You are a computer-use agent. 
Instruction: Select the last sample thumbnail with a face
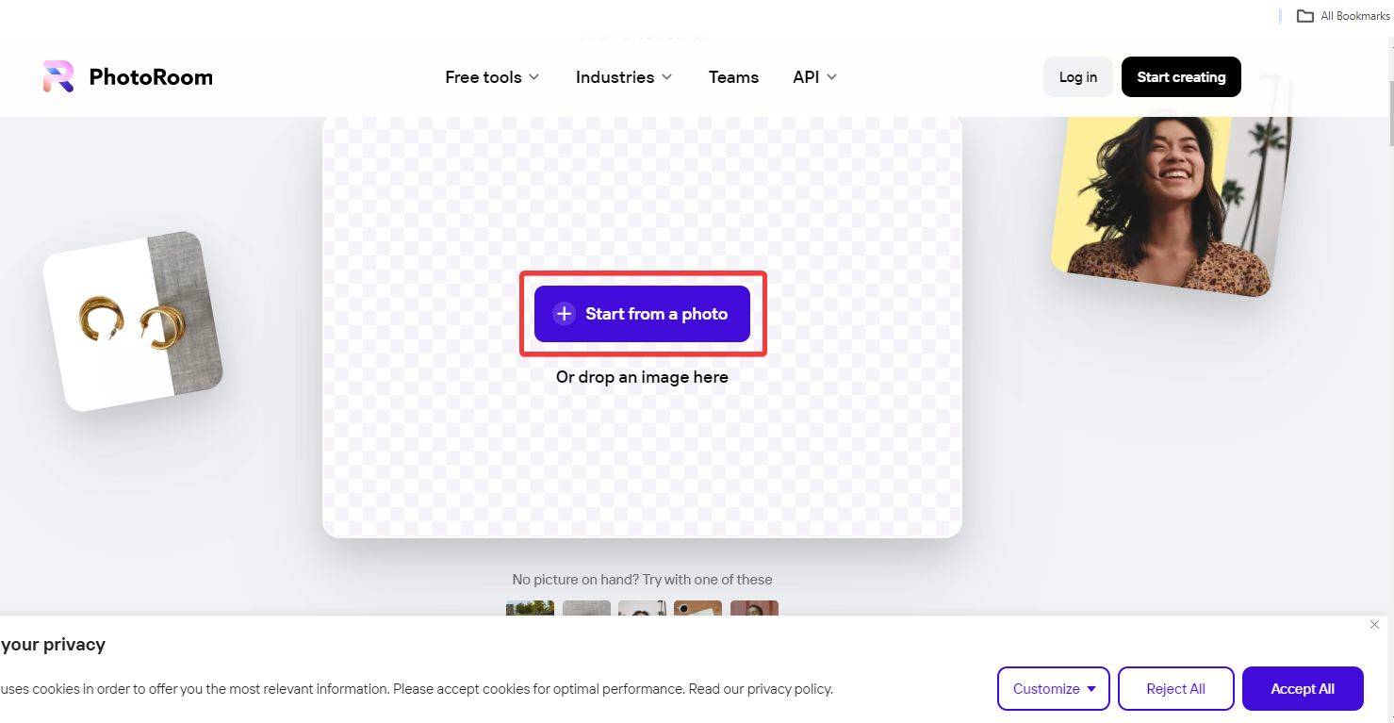[x=754, y=609]
